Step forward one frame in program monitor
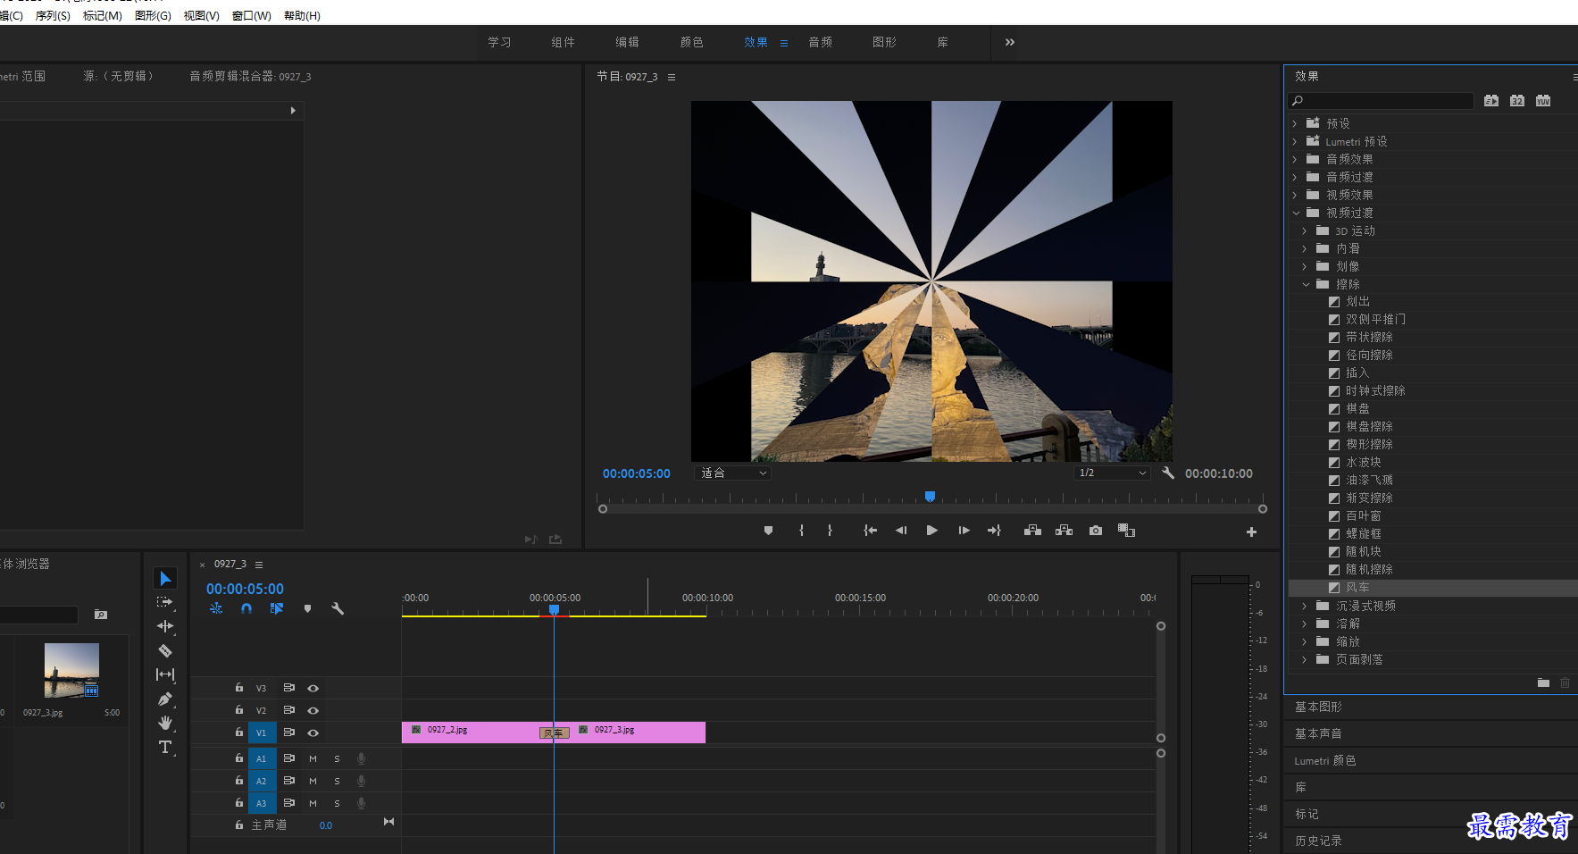 coord(964,531)
